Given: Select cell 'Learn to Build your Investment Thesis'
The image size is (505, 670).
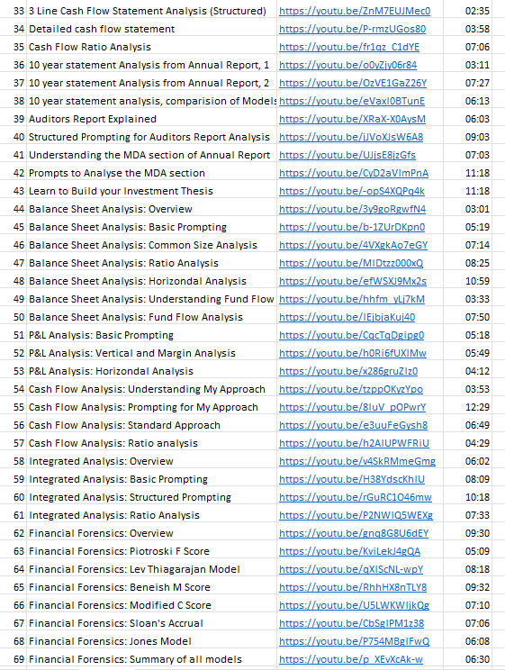Looking at the screenshot, I should click(x=151, y=191).
